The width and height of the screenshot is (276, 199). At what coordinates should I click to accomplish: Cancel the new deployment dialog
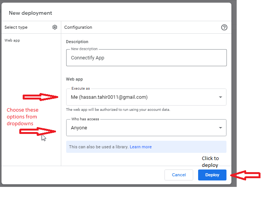[x=179, y=175]
